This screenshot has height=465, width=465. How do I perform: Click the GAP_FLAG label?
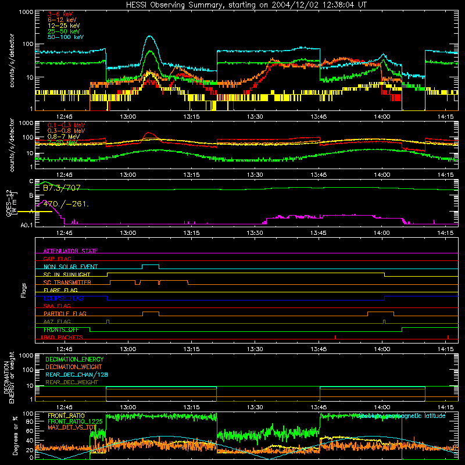[x=57, y=259]
